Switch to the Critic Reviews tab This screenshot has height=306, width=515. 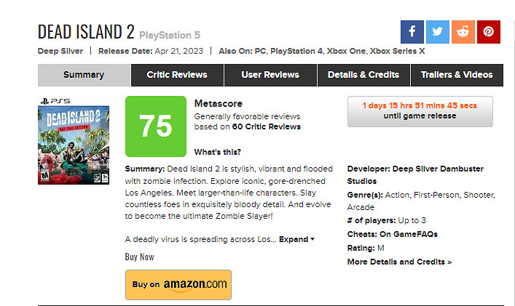176,75
